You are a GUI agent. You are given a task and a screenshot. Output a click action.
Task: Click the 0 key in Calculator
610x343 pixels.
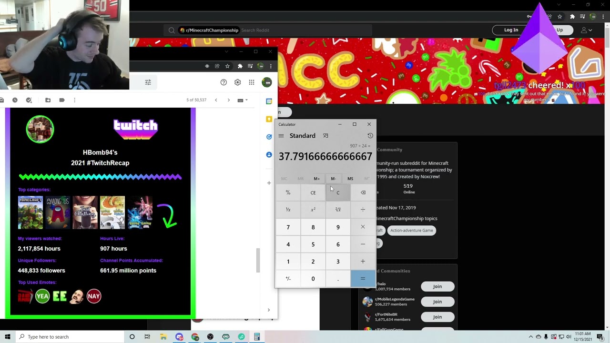313,279
